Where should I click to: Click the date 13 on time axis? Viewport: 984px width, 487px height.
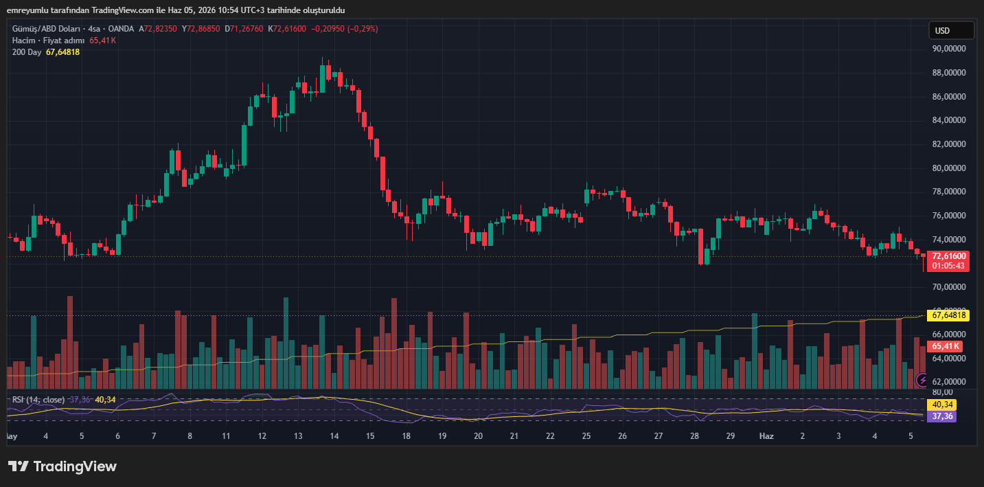[298, 436]
